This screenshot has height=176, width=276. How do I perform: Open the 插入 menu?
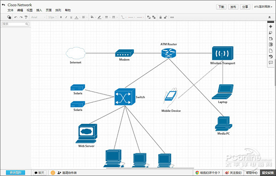[39, 10]
